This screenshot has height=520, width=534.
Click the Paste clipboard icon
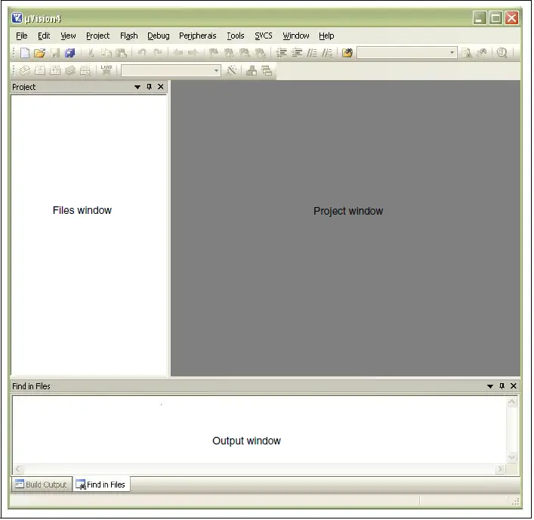click(x=122, y=53)
